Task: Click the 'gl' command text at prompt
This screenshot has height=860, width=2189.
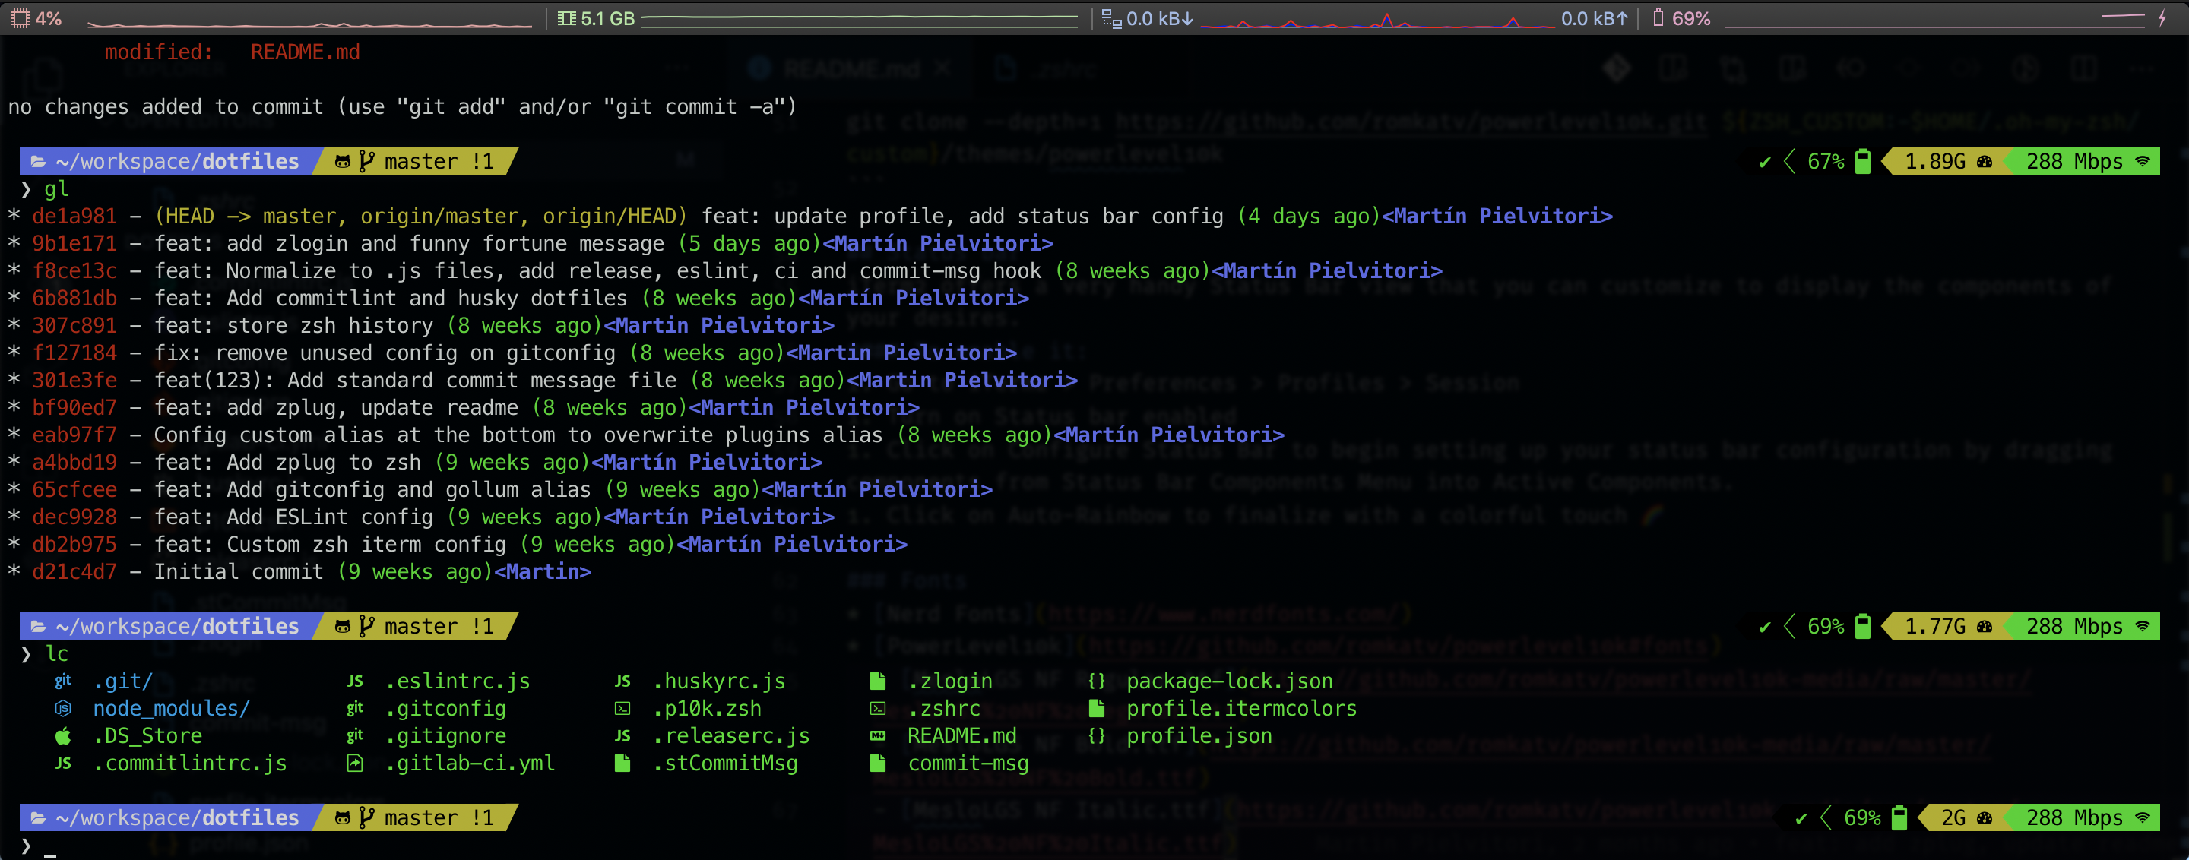Action: pos(56,189)
